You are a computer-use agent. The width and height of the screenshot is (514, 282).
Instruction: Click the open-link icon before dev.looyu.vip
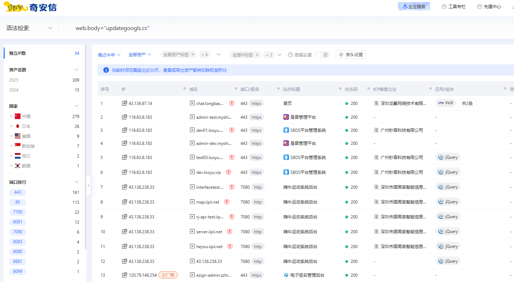192,172
